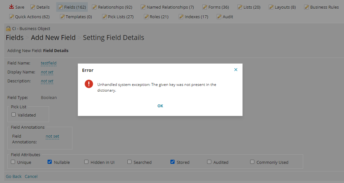Toggle the Audited field attribute checkbox
This screenshot has width=344, height=183.
[209, 162]
